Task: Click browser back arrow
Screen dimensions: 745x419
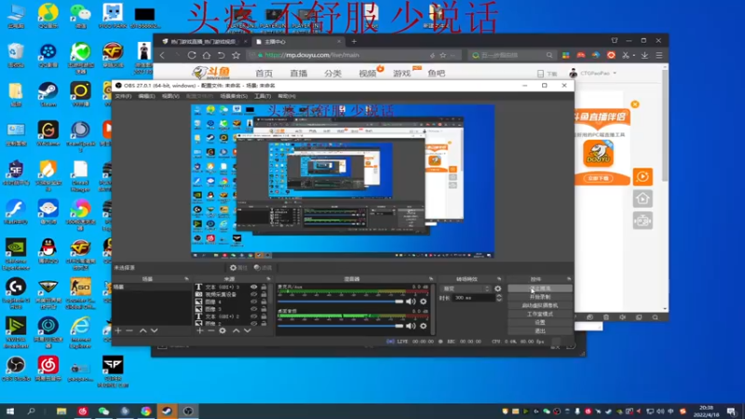Action: 162,55
